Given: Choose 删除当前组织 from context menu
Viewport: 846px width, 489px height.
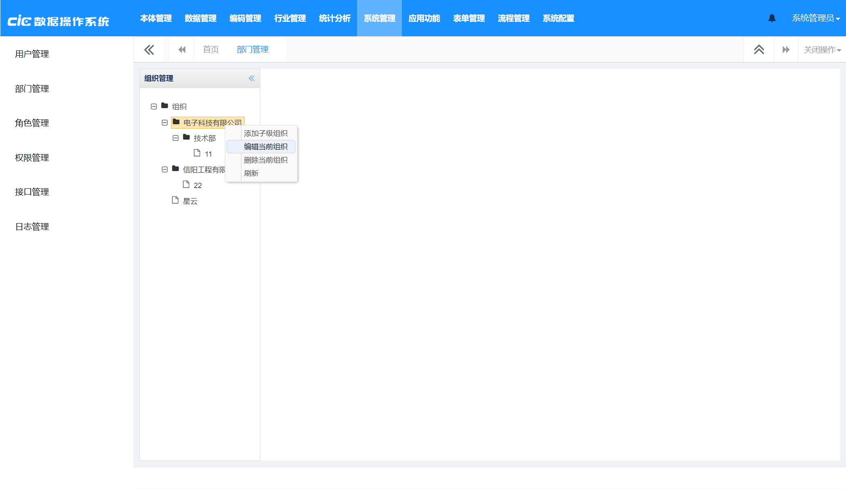Looking at the screenshot, I should click(x=265, y=160).
